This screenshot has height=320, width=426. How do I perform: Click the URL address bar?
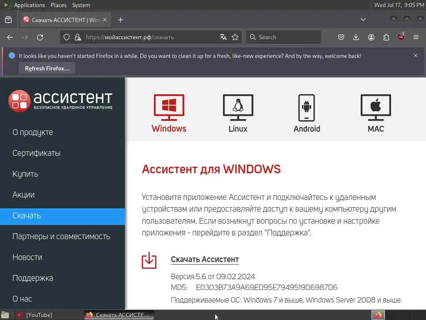(x=150, y=37)
